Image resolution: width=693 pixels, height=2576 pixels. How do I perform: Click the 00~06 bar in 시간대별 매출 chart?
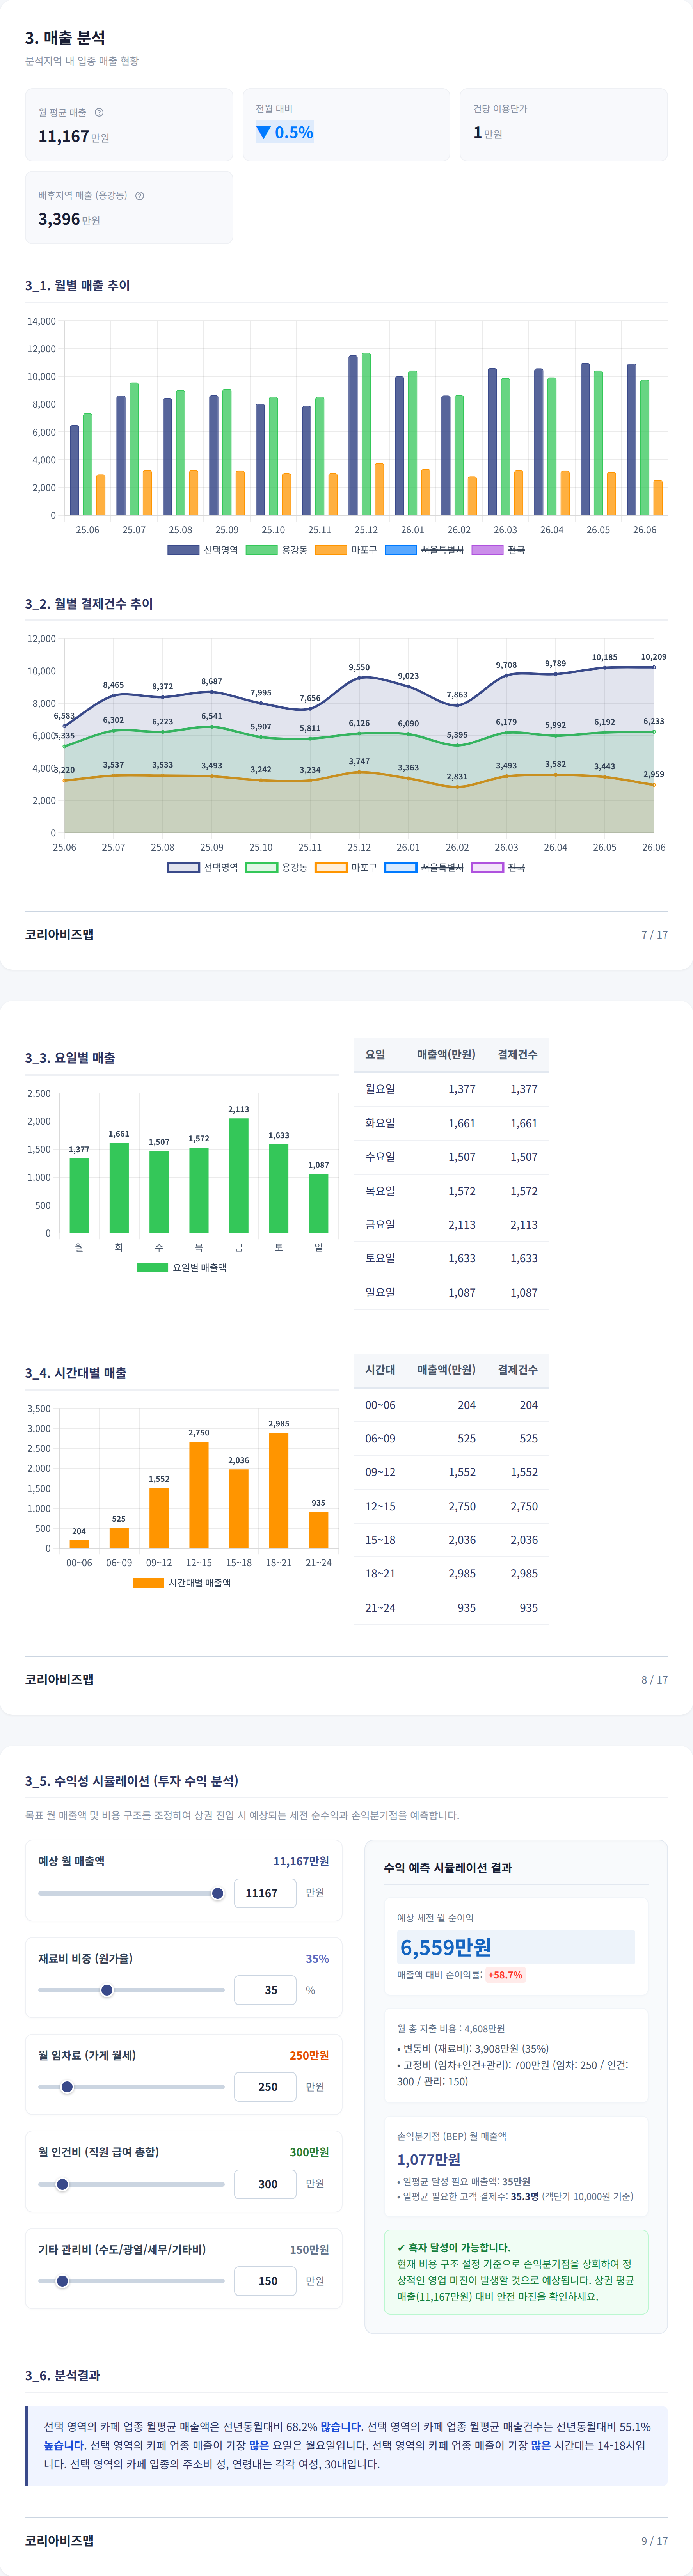(79, 1544)
